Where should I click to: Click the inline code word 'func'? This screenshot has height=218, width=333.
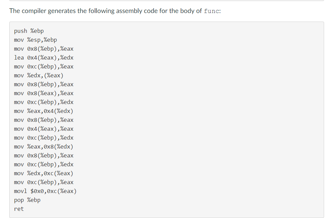211,11
